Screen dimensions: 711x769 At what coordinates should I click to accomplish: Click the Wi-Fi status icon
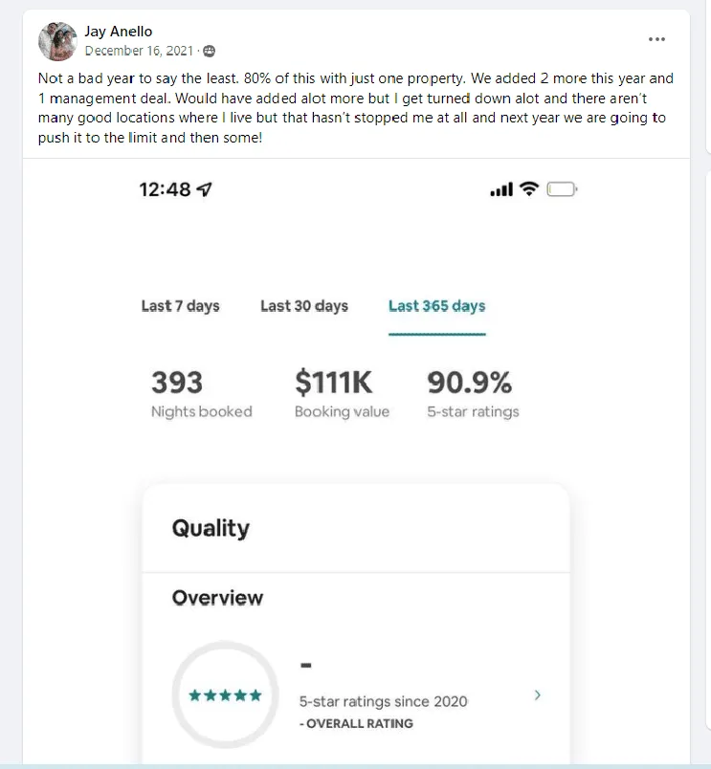pos(529,188)
